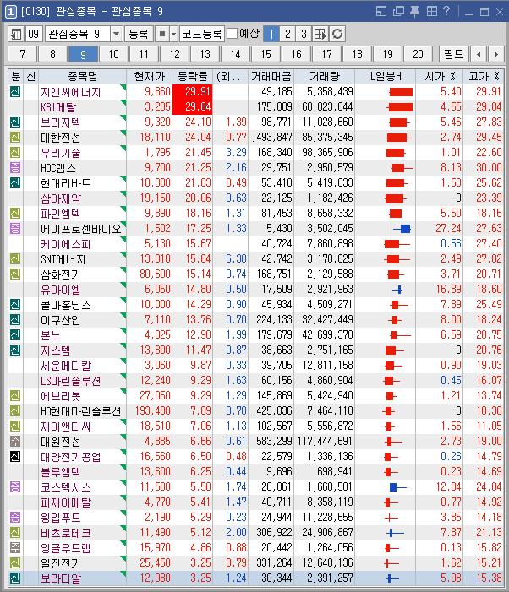
Task: Sort by 현재가 column header
Action: (150, 76)
